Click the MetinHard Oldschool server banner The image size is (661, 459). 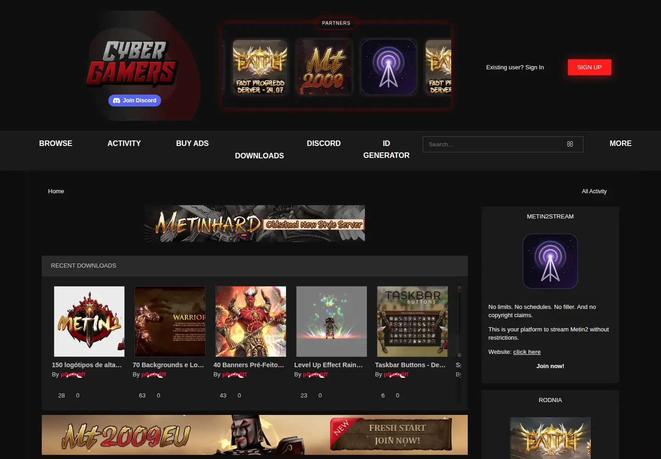(x=255, y=224)
